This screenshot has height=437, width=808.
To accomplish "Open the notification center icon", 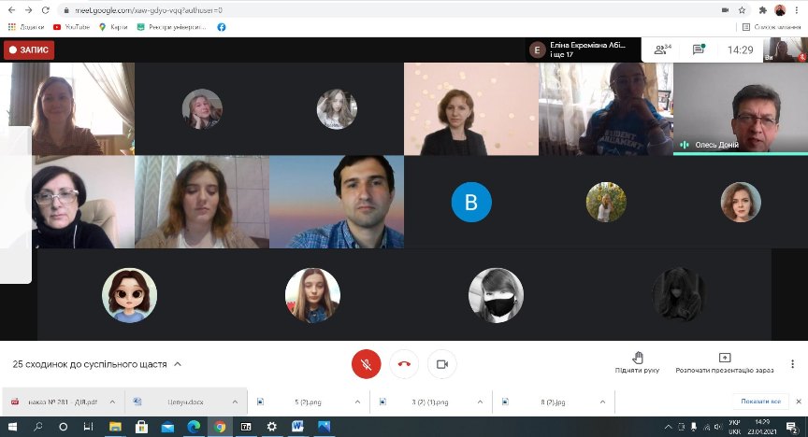I will tap(792, 427).
